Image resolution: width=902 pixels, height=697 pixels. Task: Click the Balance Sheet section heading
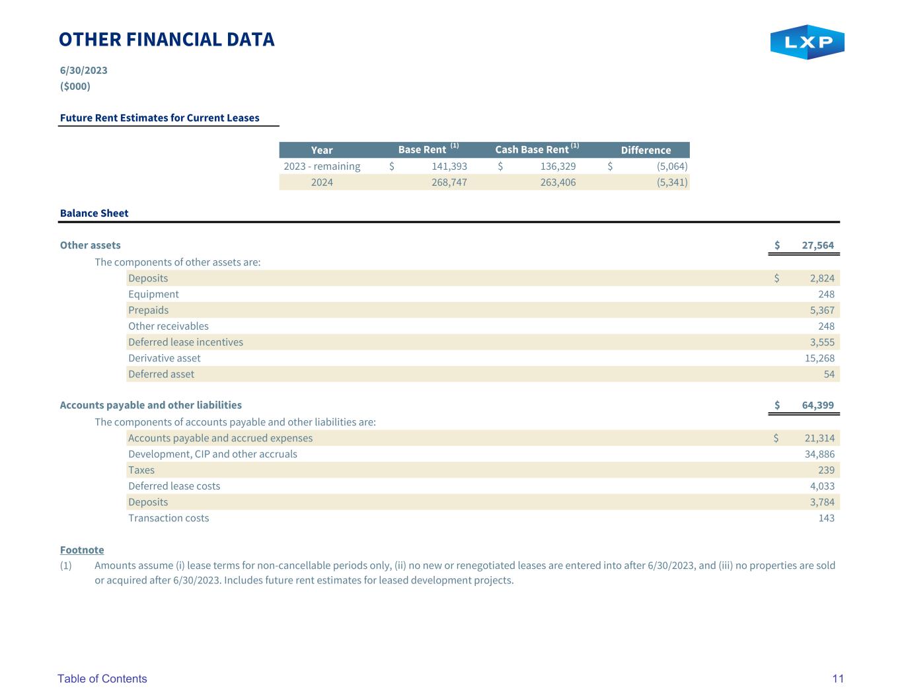[x=94, y=213]
